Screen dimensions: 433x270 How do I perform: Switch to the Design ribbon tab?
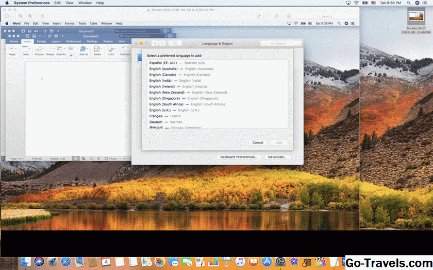pyautogui.click(x=41, y=41)
